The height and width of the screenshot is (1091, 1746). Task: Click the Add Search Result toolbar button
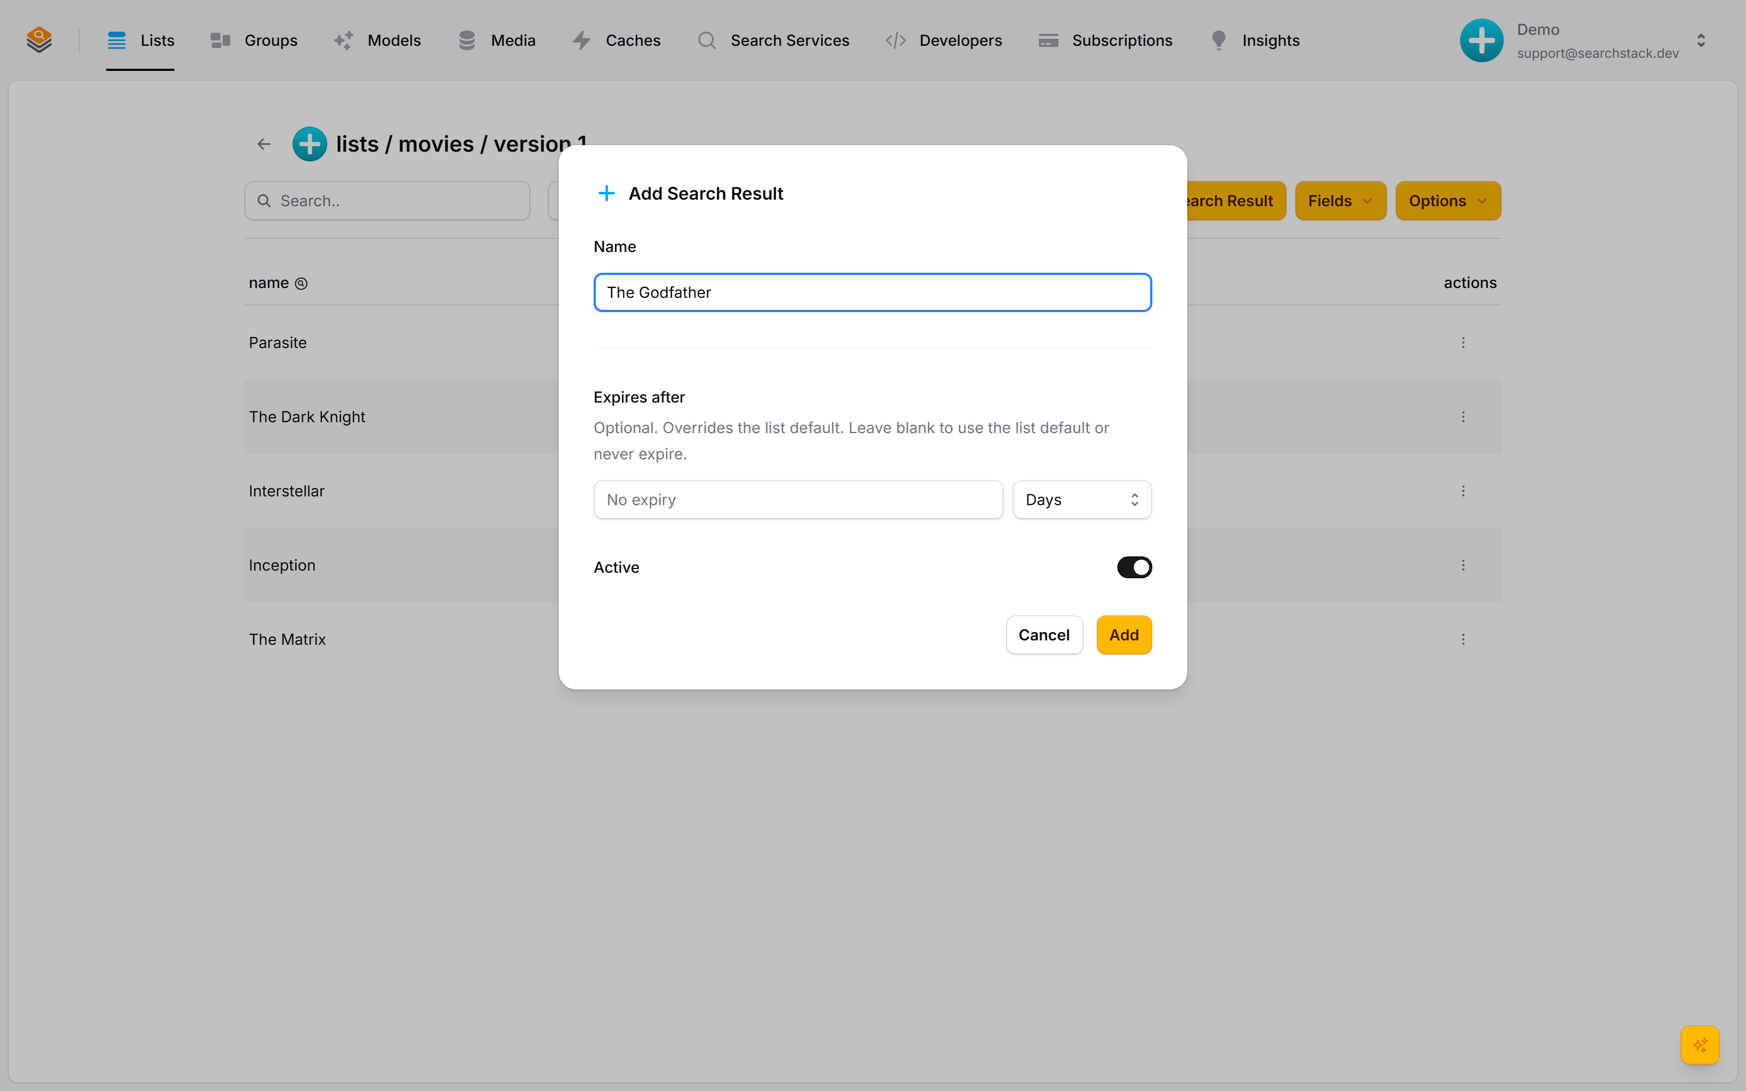tap(1235, 201)
